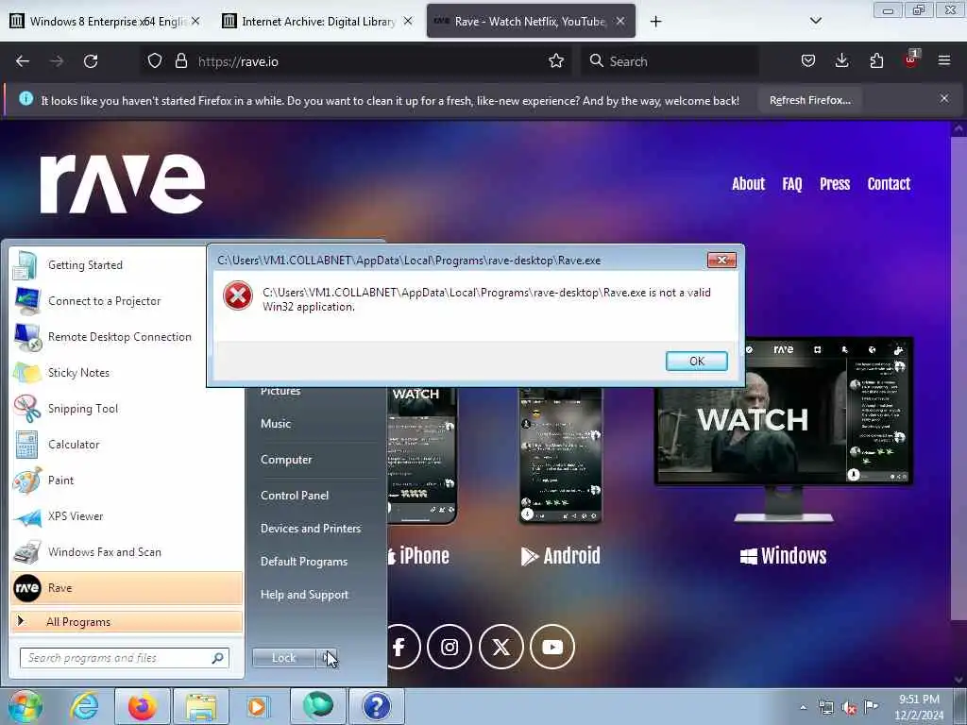Open the Contact link
Image resolution: width=967 pixels, height=725 pixels.
889,184
